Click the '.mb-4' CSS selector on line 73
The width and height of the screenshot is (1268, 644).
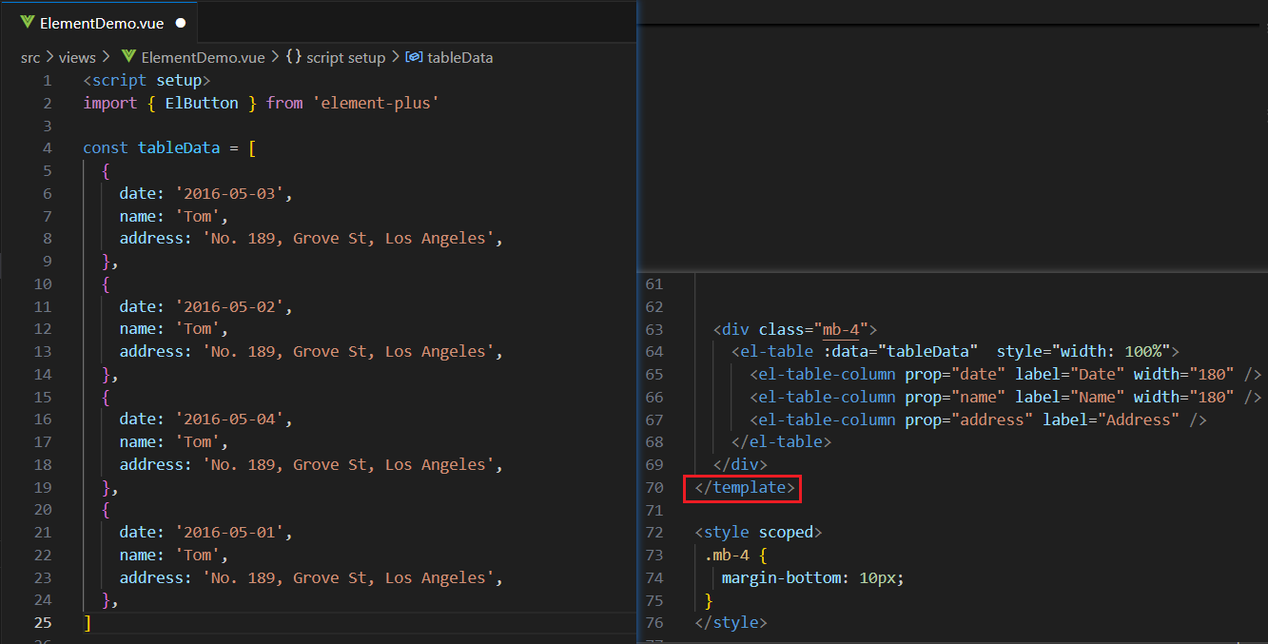[x=728, y=556]
